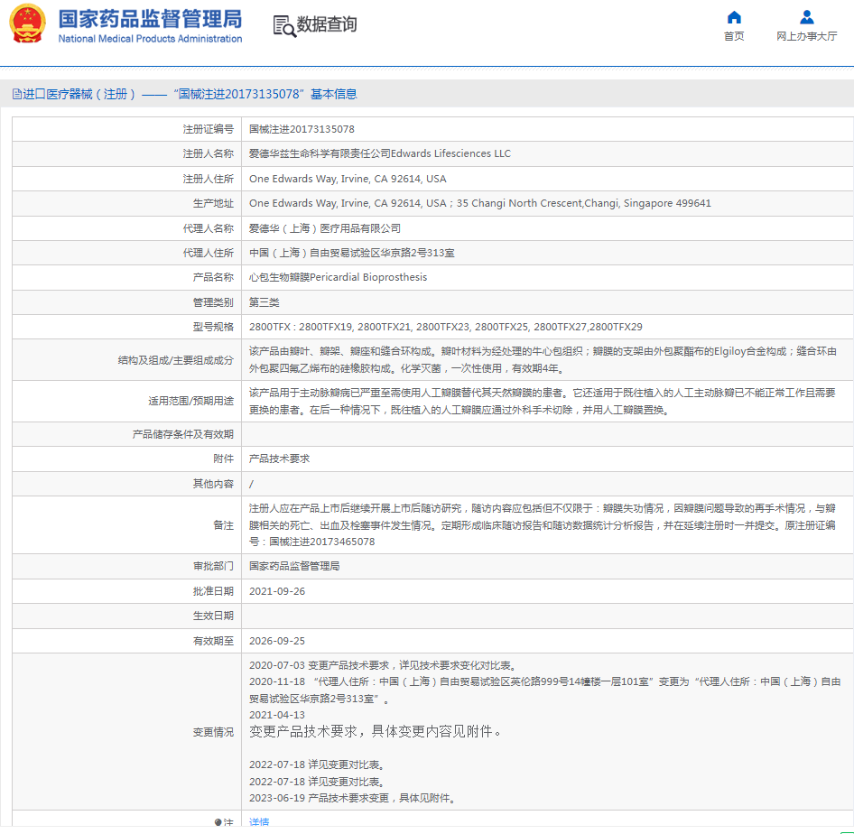
Task: Open the 首页 text link
Action: [734, 36]
